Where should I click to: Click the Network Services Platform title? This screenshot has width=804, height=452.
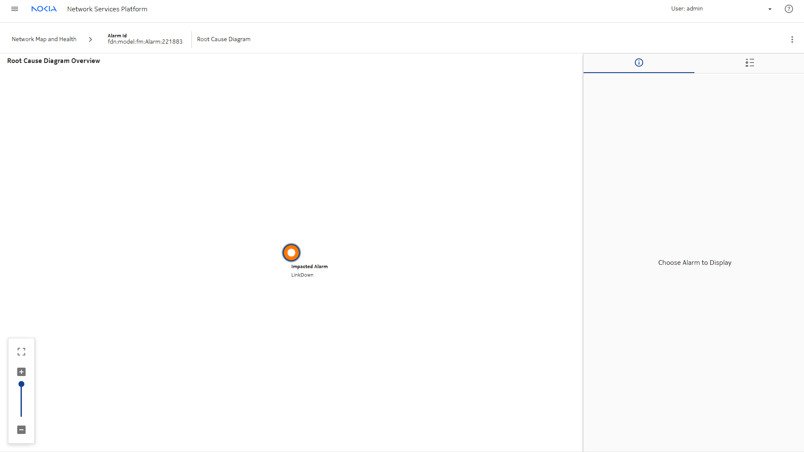107,9
